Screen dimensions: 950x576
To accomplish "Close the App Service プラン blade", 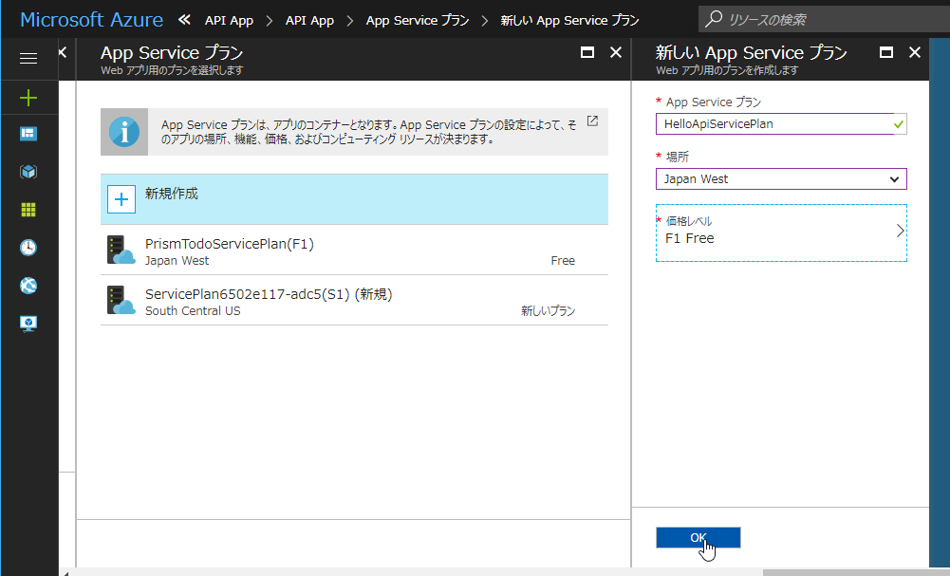I will (616, 53).
